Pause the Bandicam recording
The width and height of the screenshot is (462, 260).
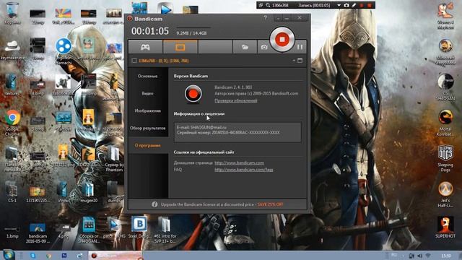click(300, 47)
